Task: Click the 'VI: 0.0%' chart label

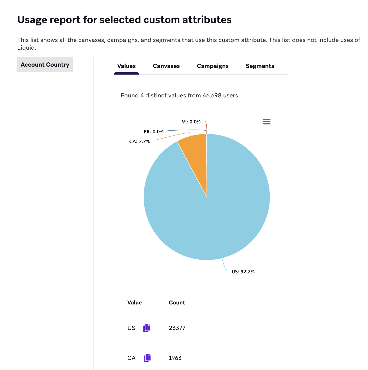Action: (191, 122)
